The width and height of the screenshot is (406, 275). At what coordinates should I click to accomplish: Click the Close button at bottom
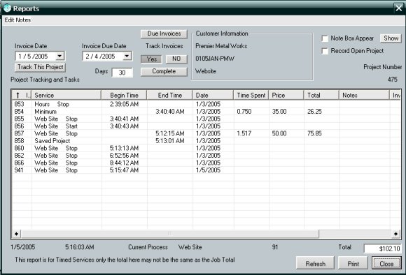386,263
